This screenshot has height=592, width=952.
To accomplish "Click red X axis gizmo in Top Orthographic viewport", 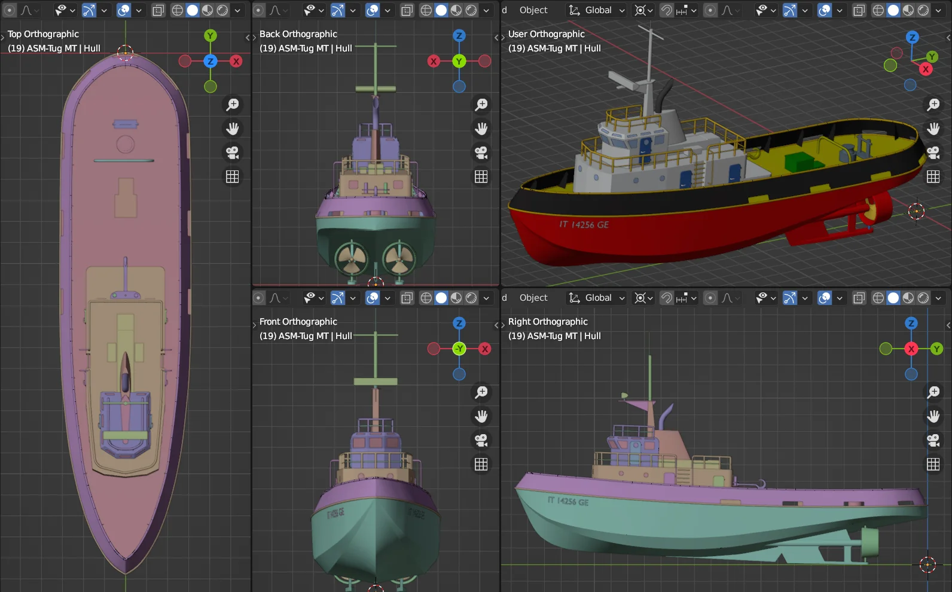I will click(236, 61).
